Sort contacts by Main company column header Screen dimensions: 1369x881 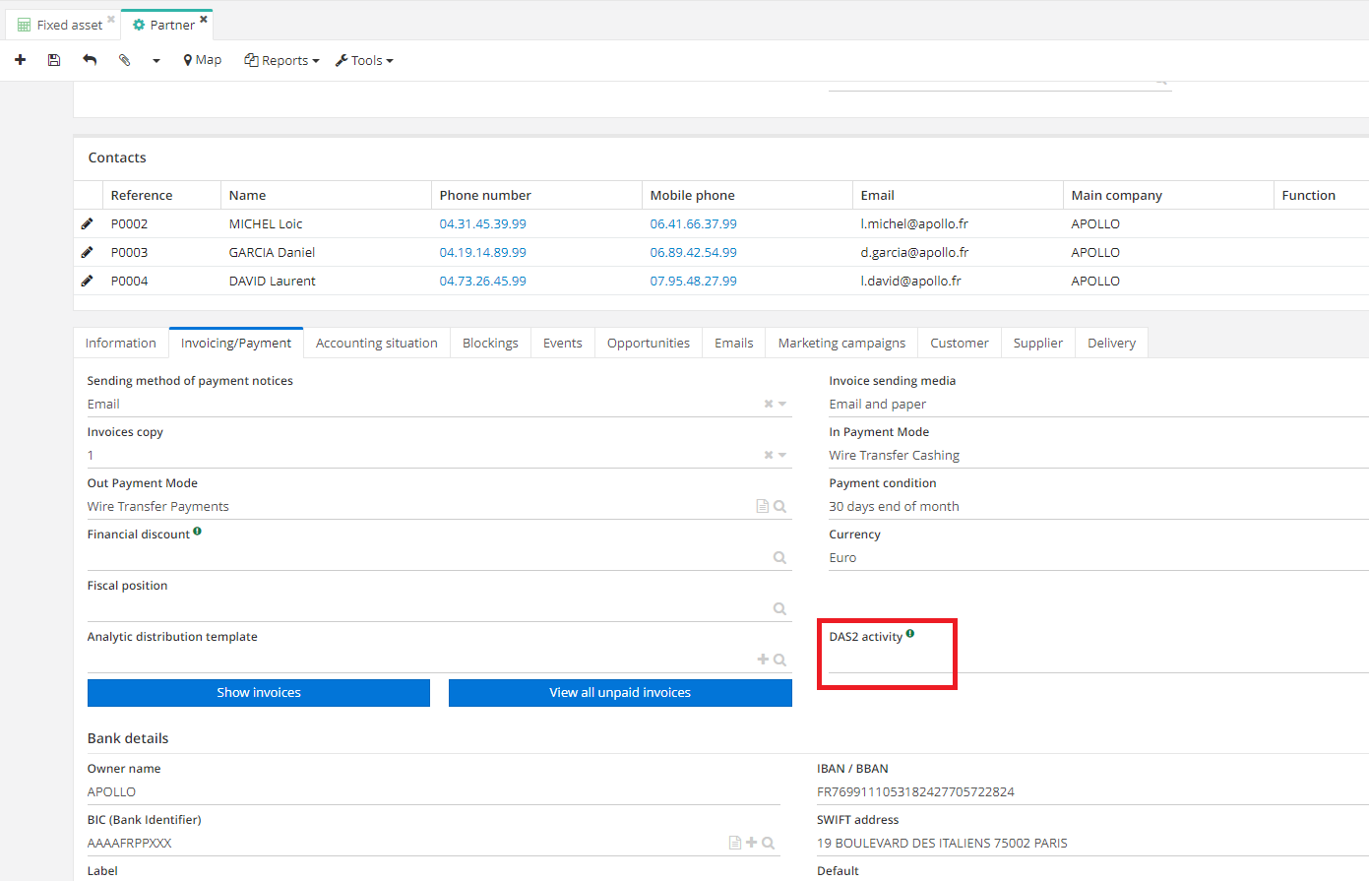coord(1168,195)
